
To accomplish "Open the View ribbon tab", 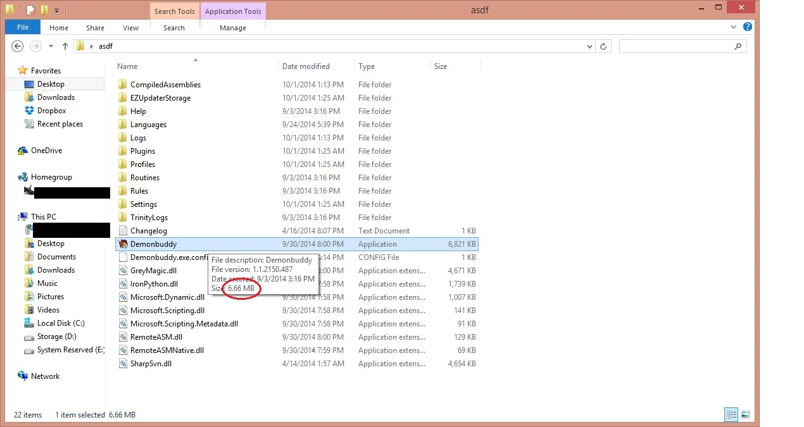I will (130, 28).
